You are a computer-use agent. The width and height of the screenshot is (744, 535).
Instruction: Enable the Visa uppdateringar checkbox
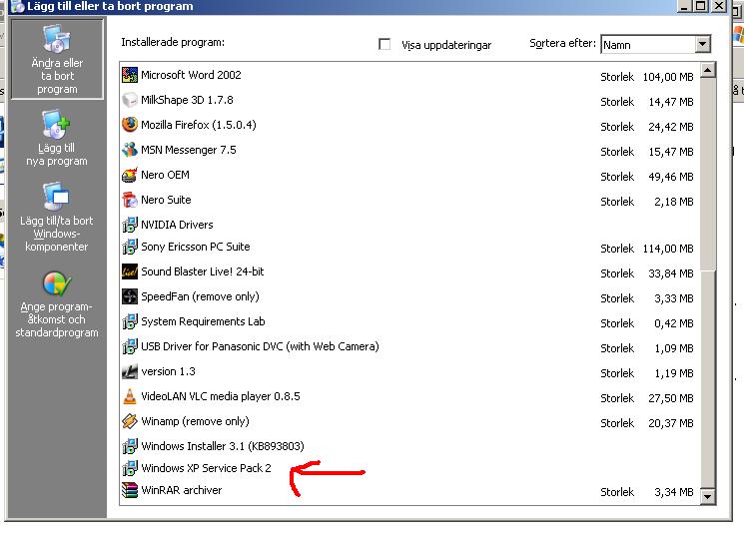[384, 45]
